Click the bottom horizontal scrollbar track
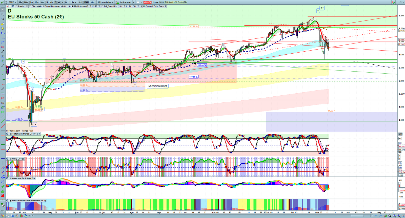The height and width of the screenshot is (218, 405). [x=202, y=216]
